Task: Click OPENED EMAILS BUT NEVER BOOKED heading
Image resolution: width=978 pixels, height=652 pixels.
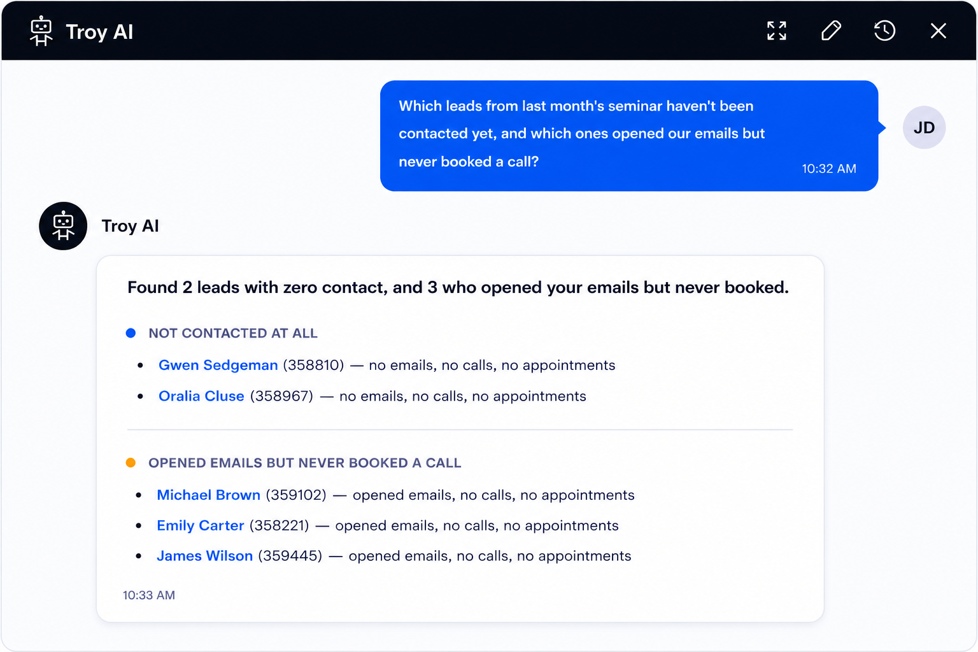Action: (x=304, y=463)
